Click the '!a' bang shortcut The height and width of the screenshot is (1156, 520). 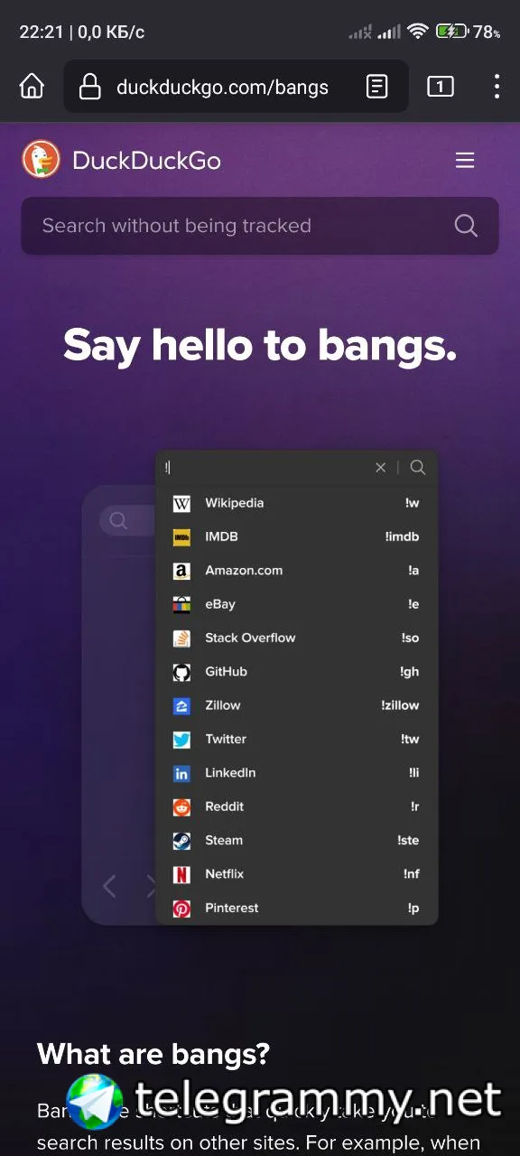[413, 571]
